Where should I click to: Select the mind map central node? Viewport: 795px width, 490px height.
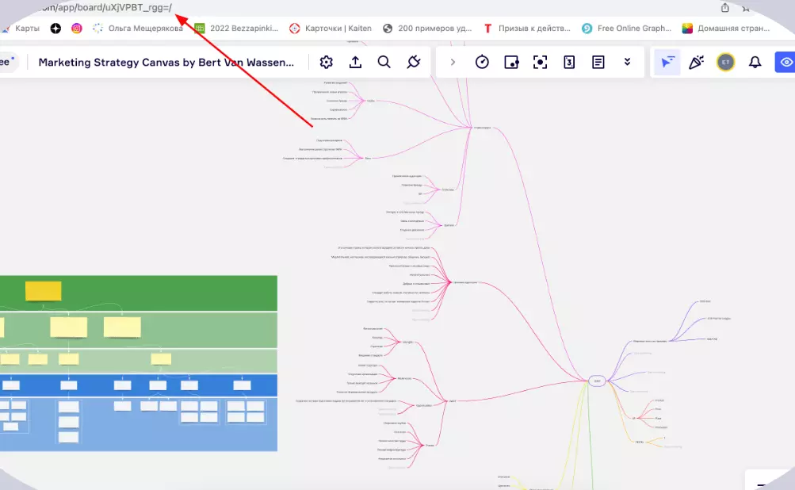click(x=598, y=381)
